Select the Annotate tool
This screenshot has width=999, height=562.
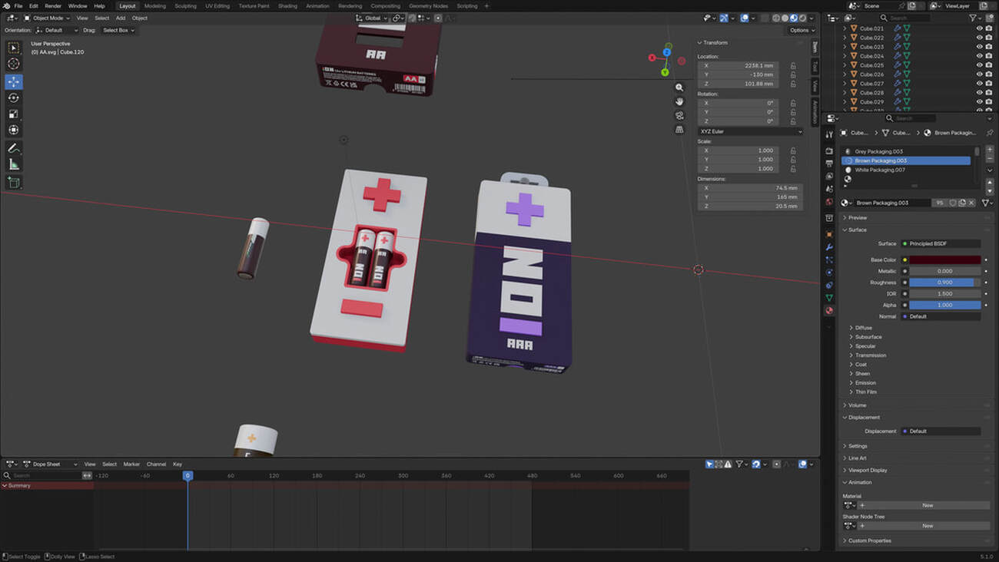click(x=14, y=148)
